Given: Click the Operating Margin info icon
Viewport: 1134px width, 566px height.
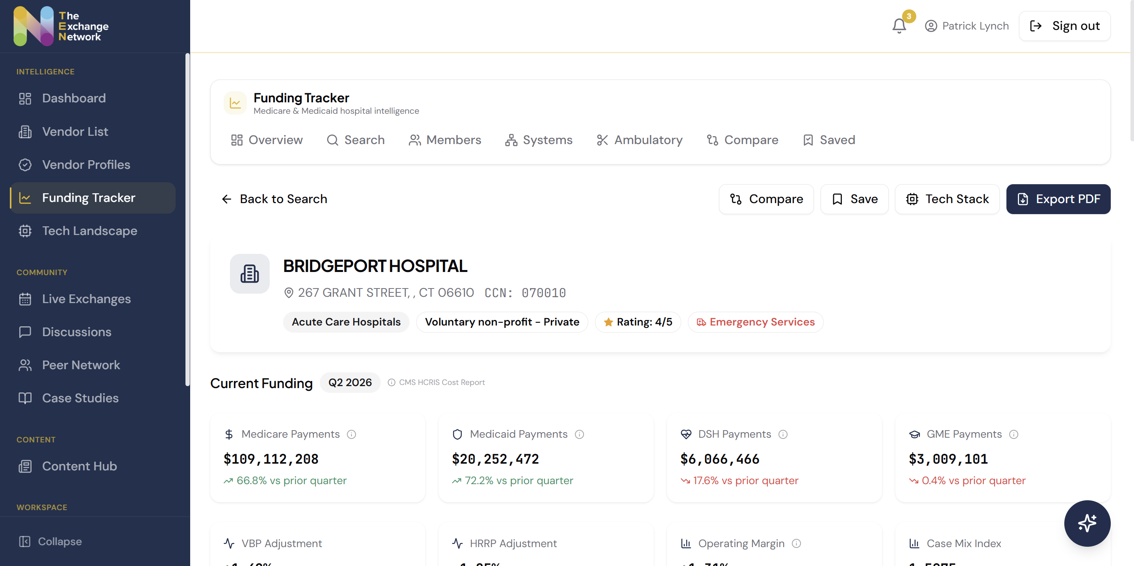Looking at the screenshot, I should point(796,544).
